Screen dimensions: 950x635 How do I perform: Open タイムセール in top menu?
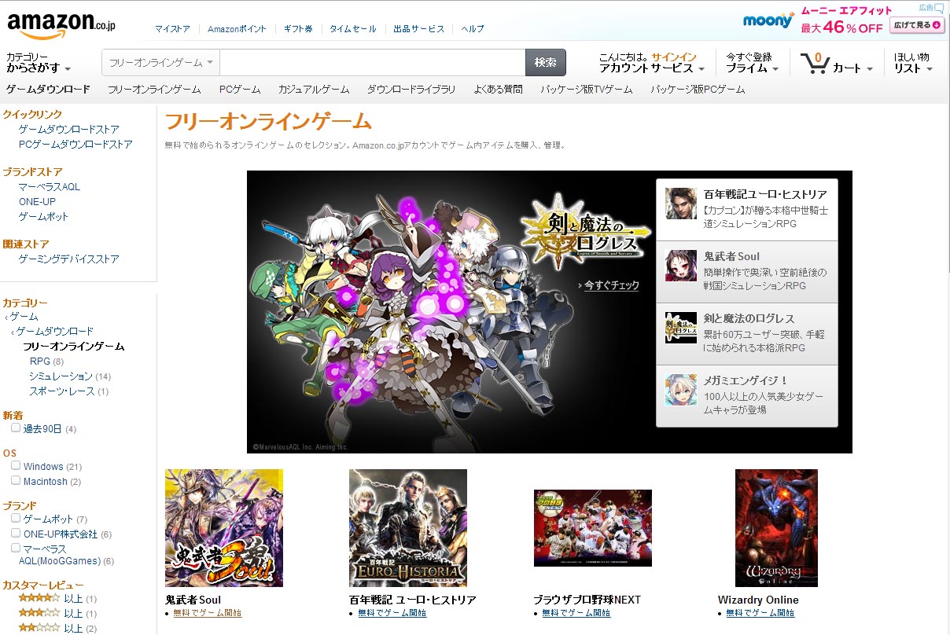(353, 29)
